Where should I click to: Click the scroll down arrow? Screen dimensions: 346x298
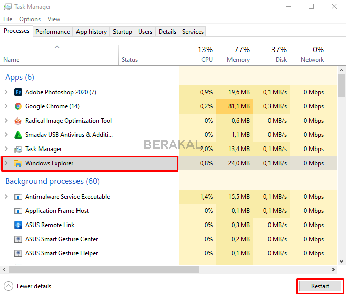(x=341, y=261)
